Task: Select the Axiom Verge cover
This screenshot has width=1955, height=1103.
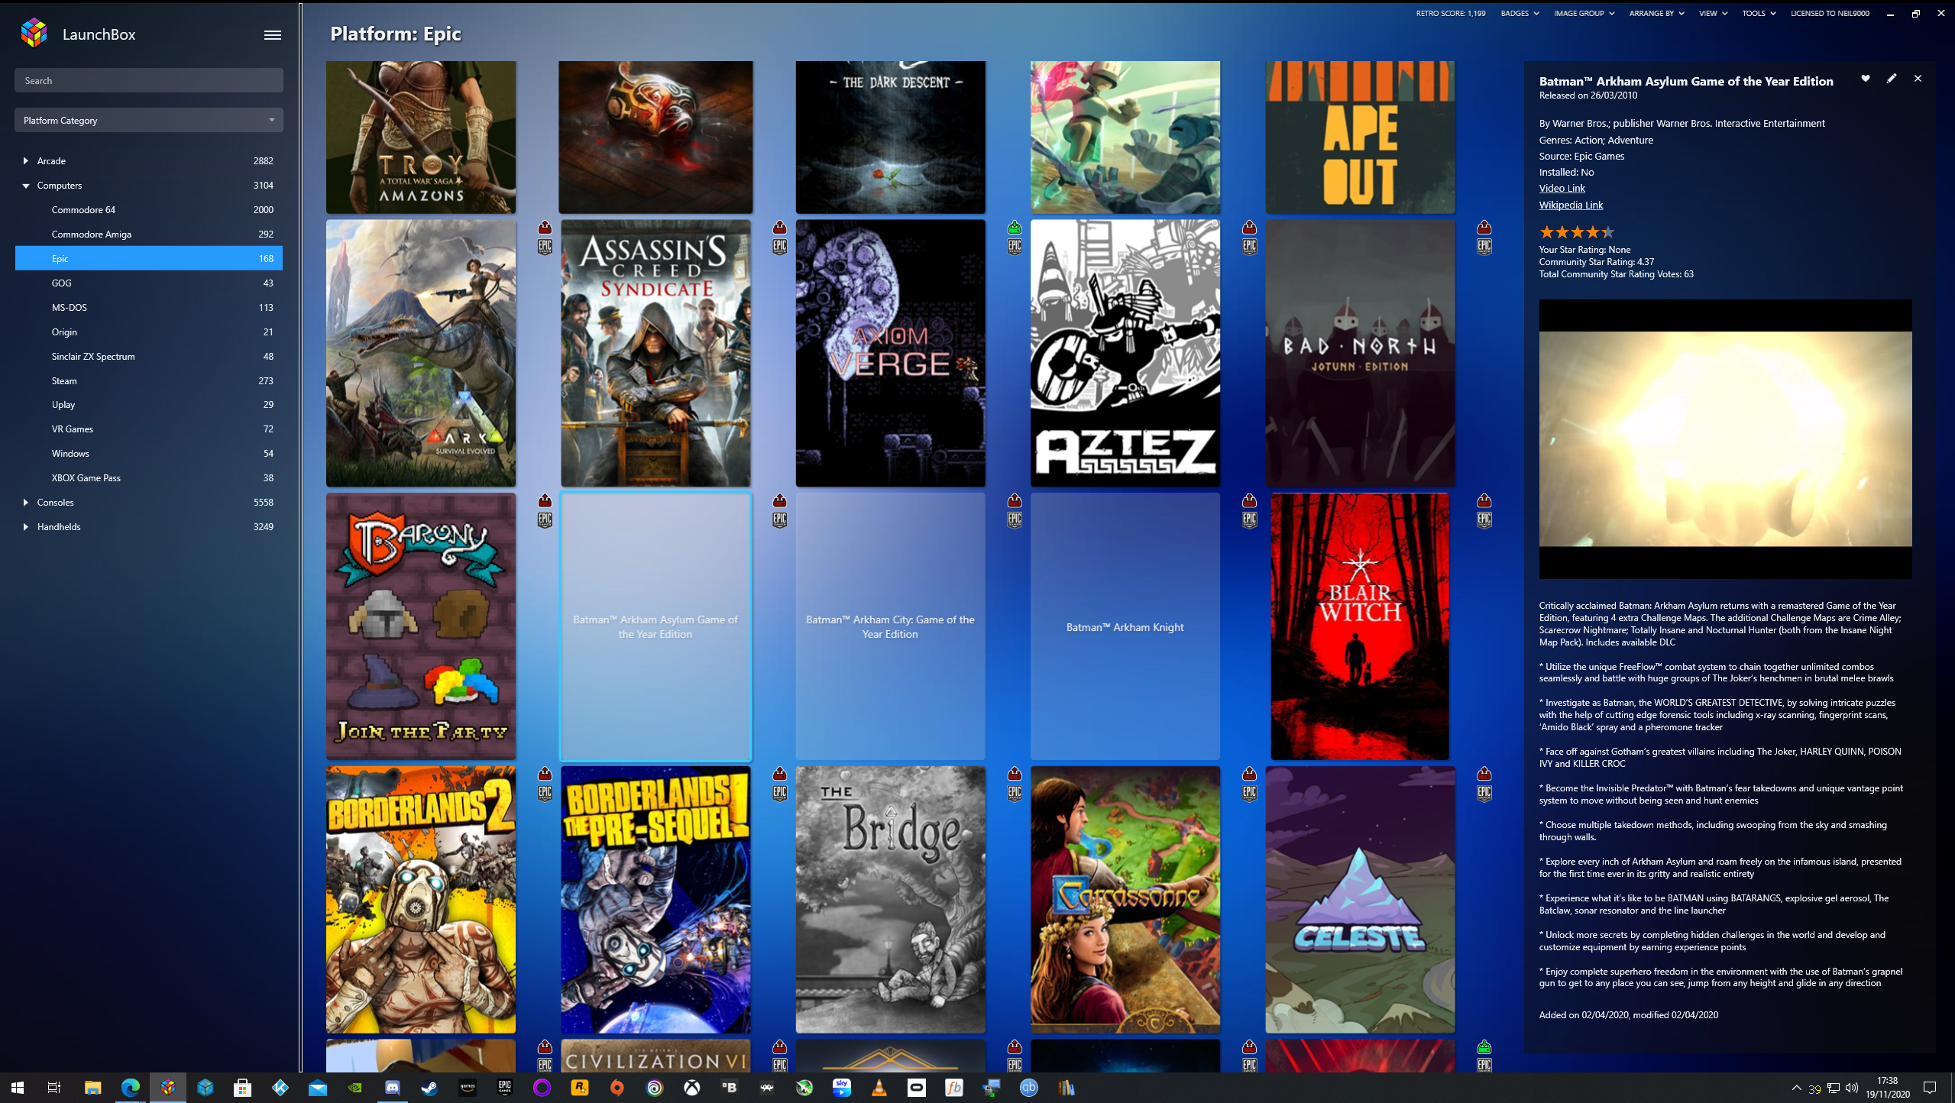Action: click(890, 354)
